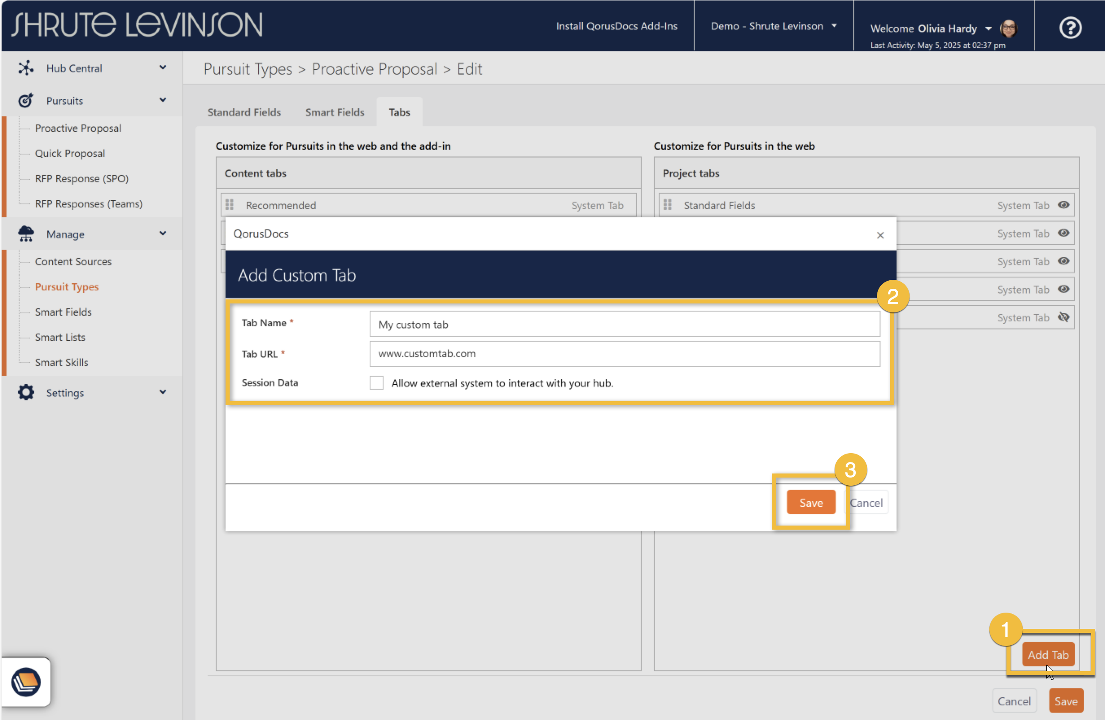Click the Add Tab button

click(1048, 655)
